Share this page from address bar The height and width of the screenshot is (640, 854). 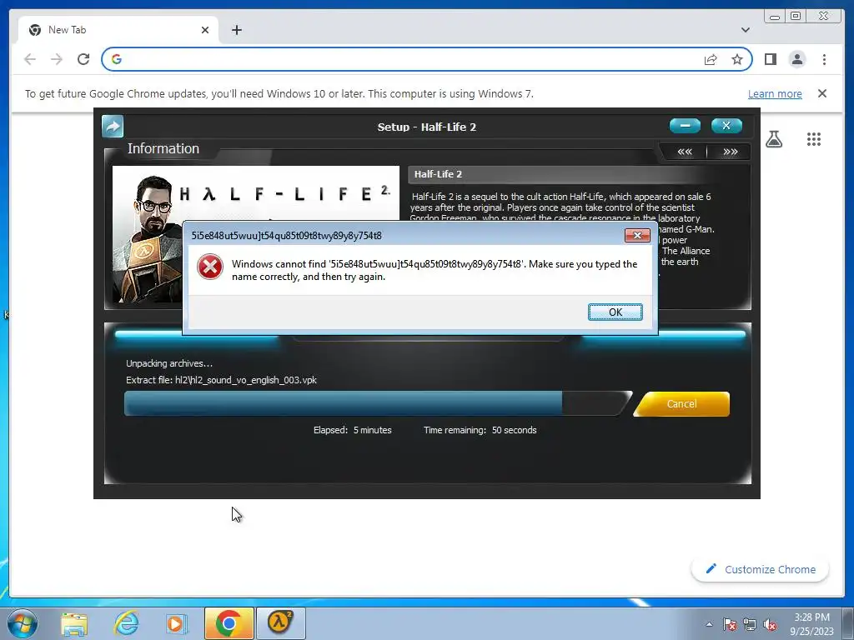tap(711, 59)
